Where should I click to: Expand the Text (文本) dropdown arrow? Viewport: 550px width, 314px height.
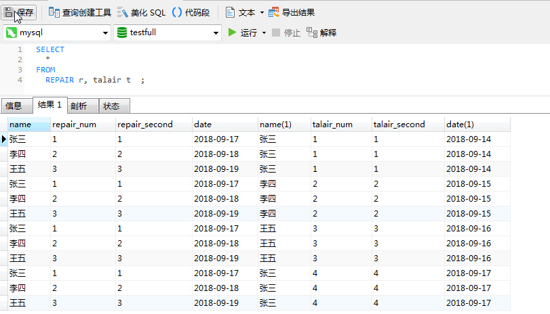(x=262, y=13)
